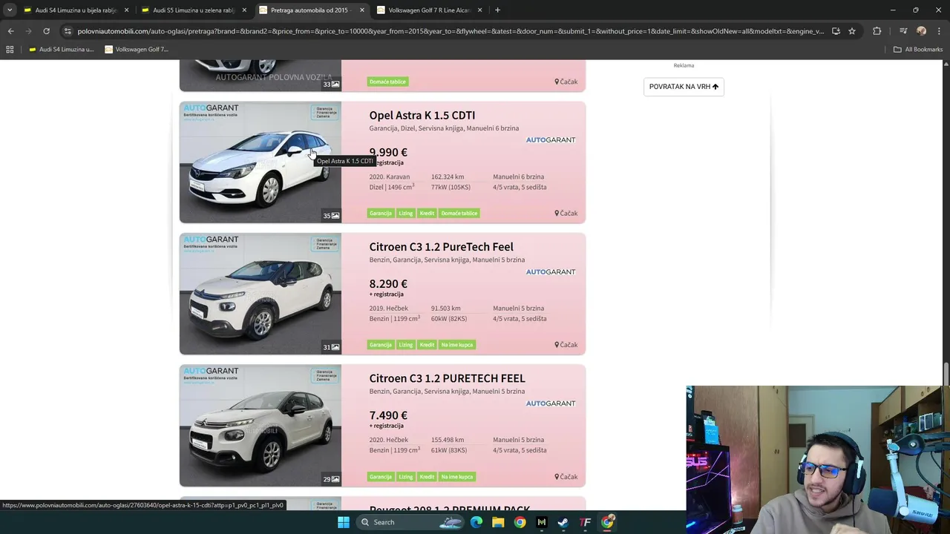Open the Citroen C3 1.2 PureTech Feel listing title
The image size is (950, 534).
[x=441, y=247]
